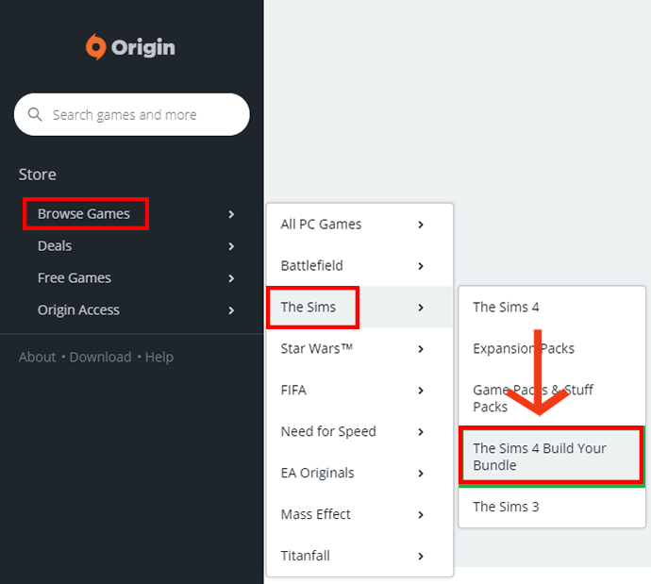The width and height of the screenshot is (651, 584).
Task: Choose The Sims 3 entry
Action: [506, 507]
